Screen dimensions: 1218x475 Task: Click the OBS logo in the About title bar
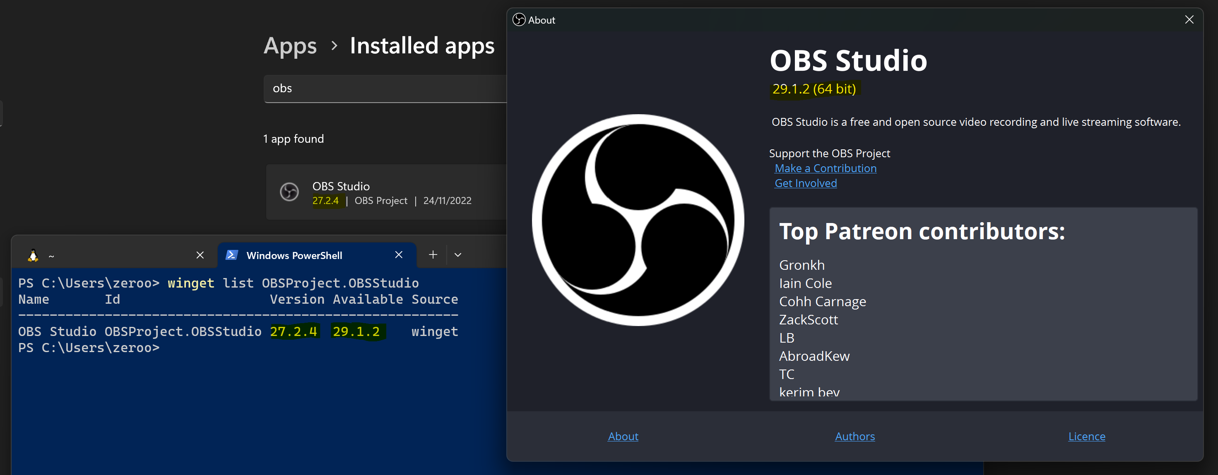tap(519, 20)
